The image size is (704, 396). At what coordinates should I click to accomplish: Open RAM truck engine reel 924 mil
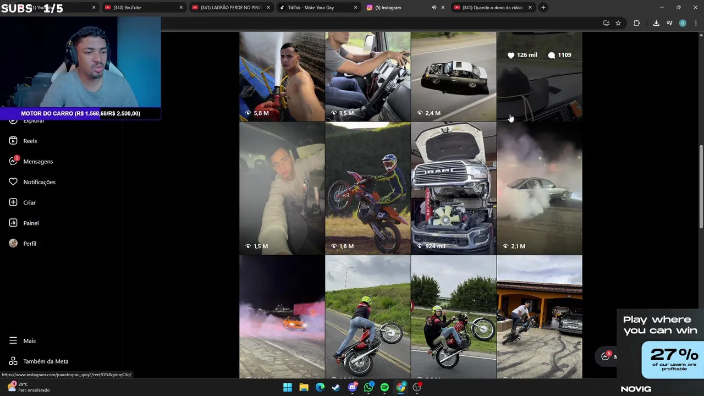(x=454, y=188)
